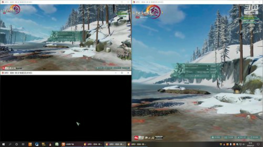Screen dimensions: 263x147
Task: Click password field in right window login panel
Action: (x=197, y=69)
